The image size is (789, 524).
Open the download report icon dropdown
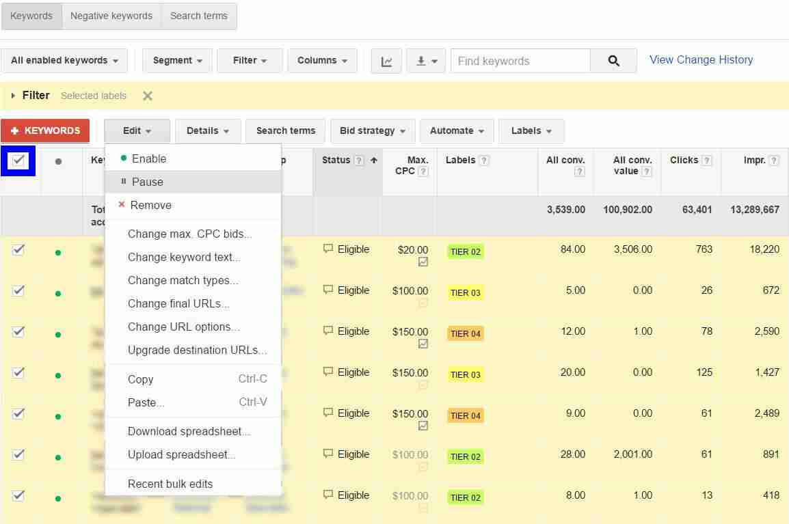(x=426, y=61)
